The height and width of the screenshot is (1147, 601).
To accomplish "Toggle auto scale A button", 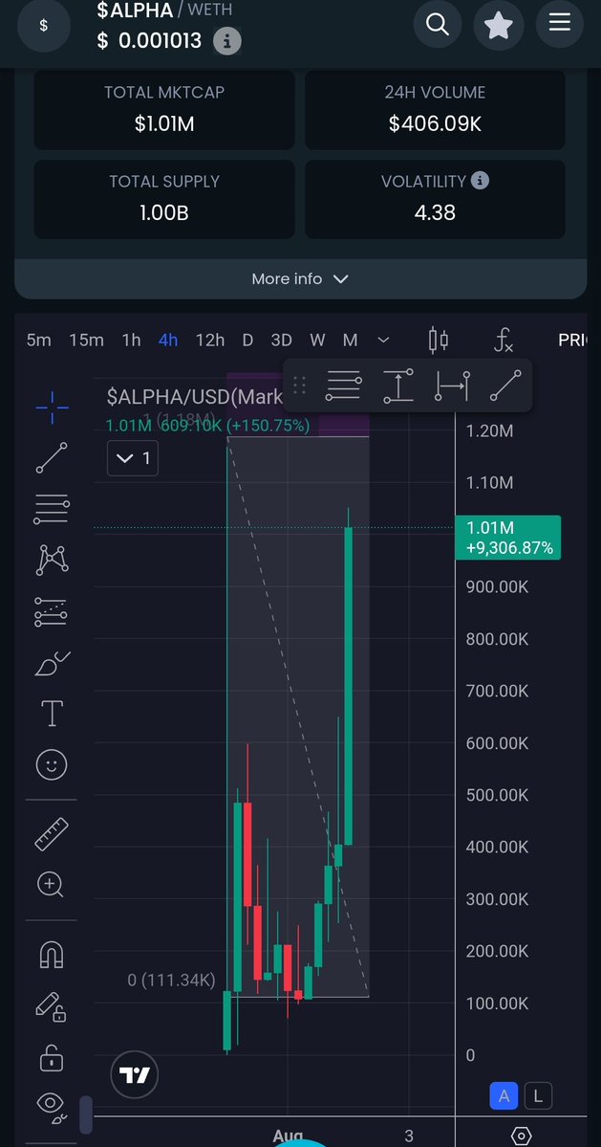I will 504,1095.
